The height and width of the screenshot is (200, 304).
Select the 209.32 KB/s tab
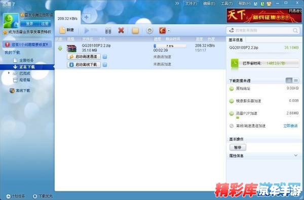[67, 18]
